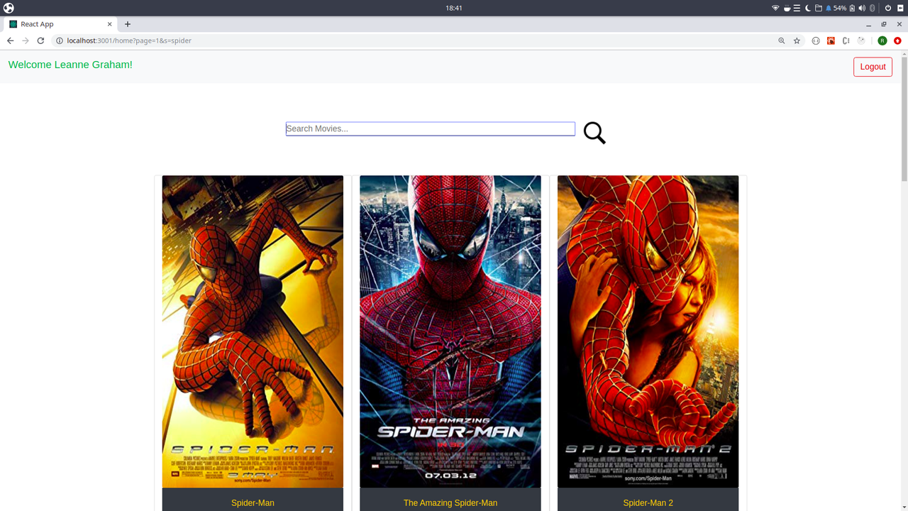
Task: Close the React App tab
Action: point(110,24)
